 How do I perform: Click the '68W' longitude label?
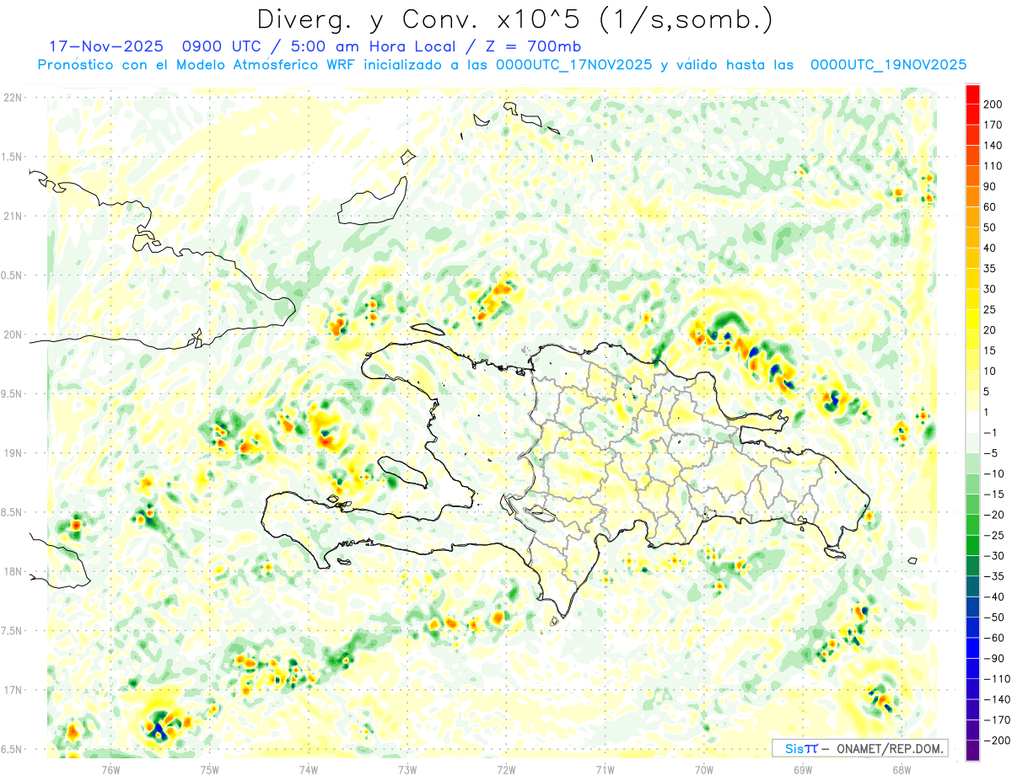pos(902,768)
